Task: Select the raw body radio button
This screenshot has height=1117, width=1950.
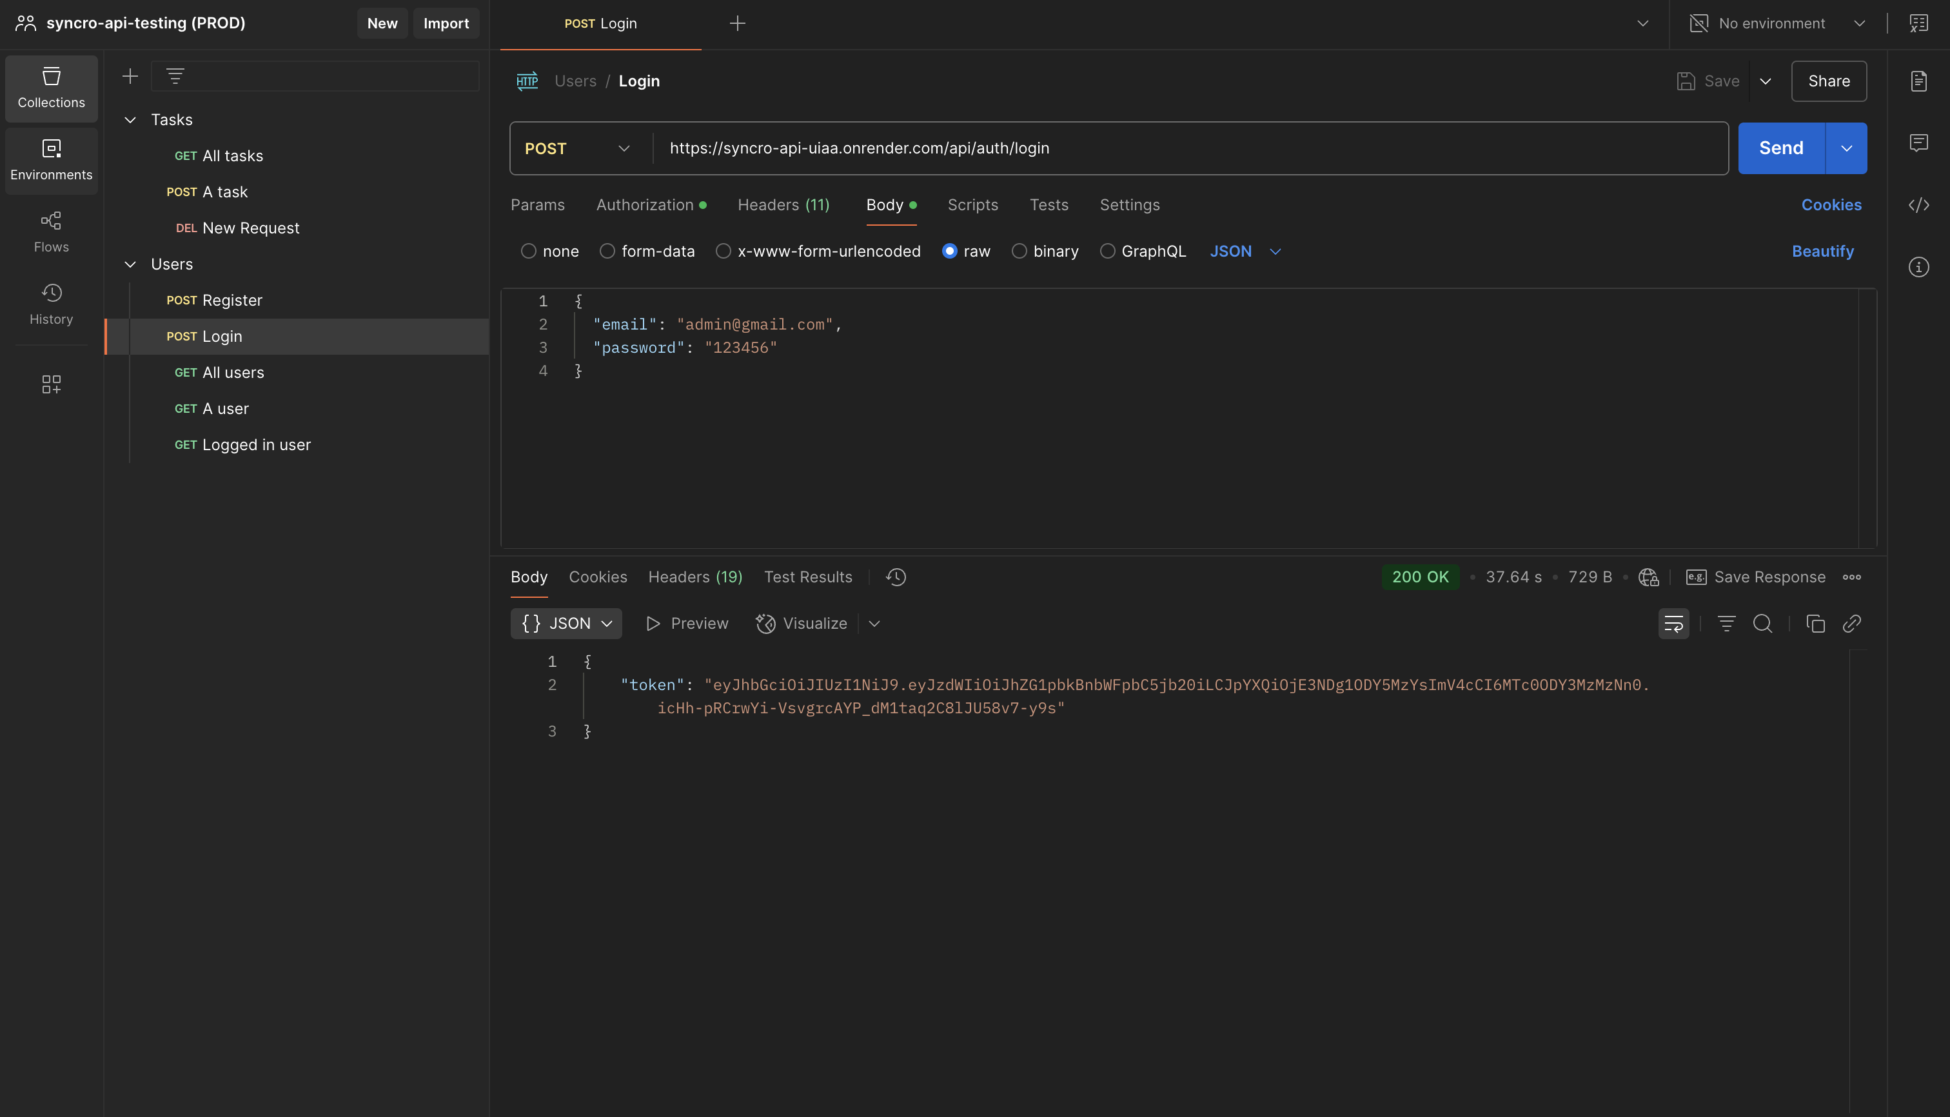Action: [x=950, y=251]
